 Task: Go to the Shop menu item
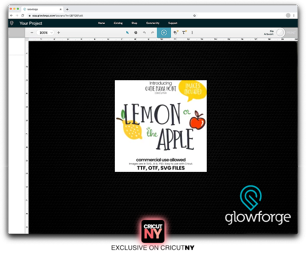click(135, 23)
